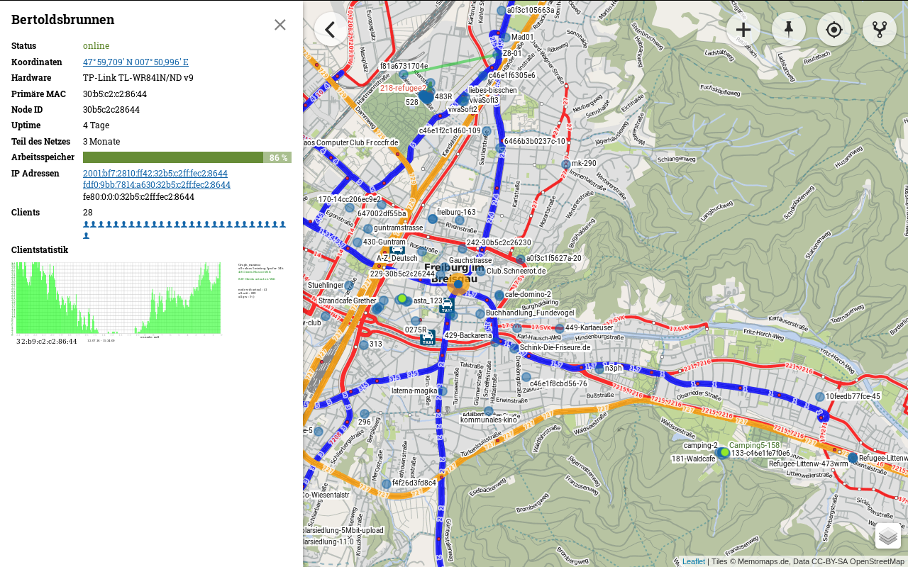Screen dimensions: 908x567
Task: Click the locate me crosshair button
Action: [834, 29]
